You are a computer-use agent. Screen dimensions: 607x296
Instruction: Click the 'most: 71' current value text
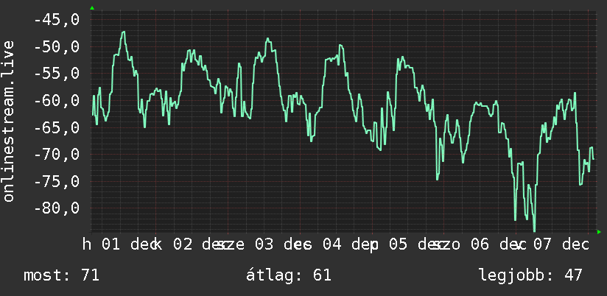[x=62, y=275]
